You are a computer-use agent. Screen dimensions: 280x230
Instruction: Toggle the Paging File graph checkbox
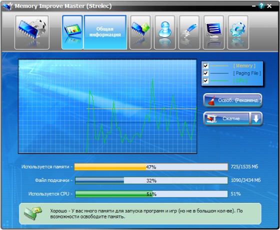tap(205, 73)
